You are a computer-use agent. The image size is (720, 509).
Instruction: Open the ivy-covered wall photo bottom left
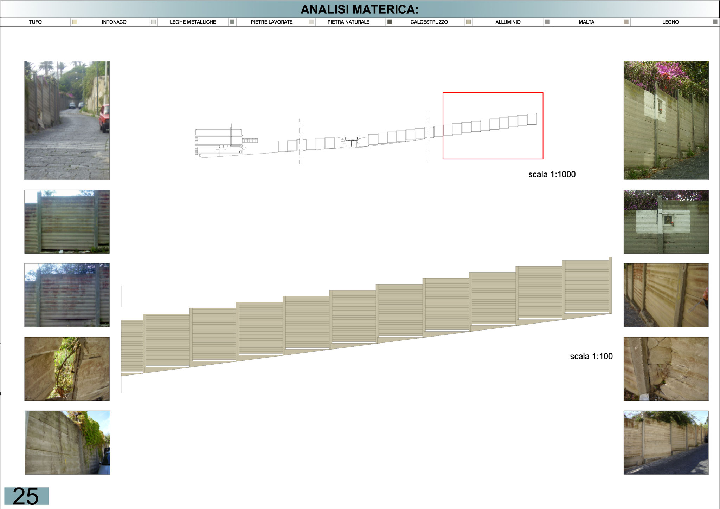tap(67, 442)
